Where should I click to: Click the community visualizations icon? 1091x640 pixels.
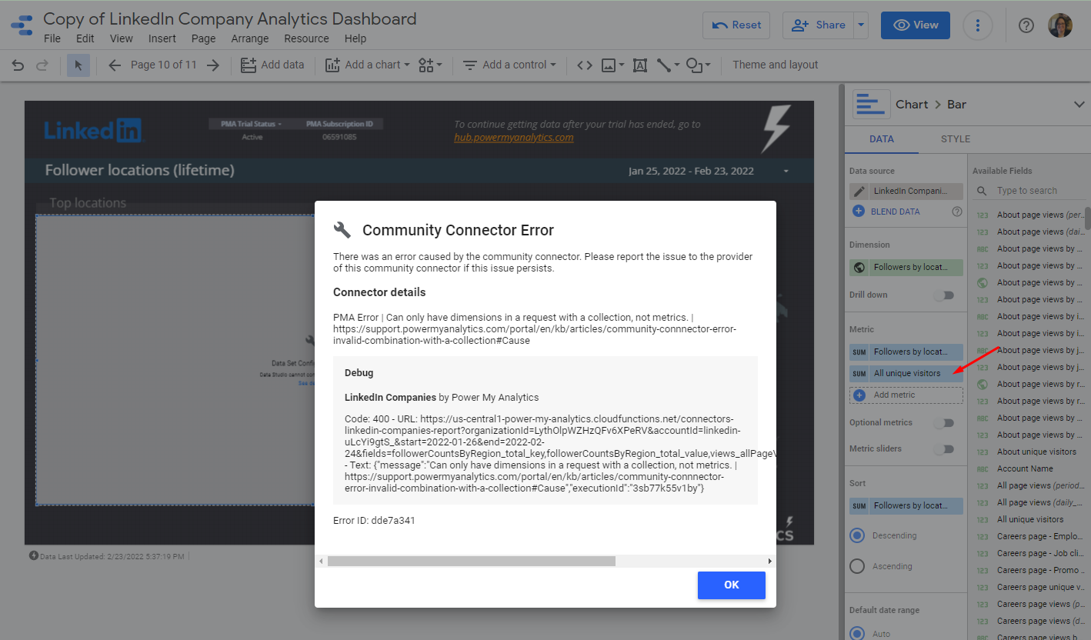coord(427,65)
